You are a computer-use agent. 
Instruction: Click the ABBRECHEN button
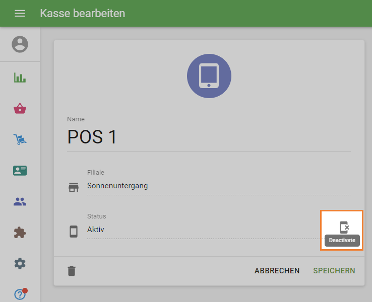(277, 271)
